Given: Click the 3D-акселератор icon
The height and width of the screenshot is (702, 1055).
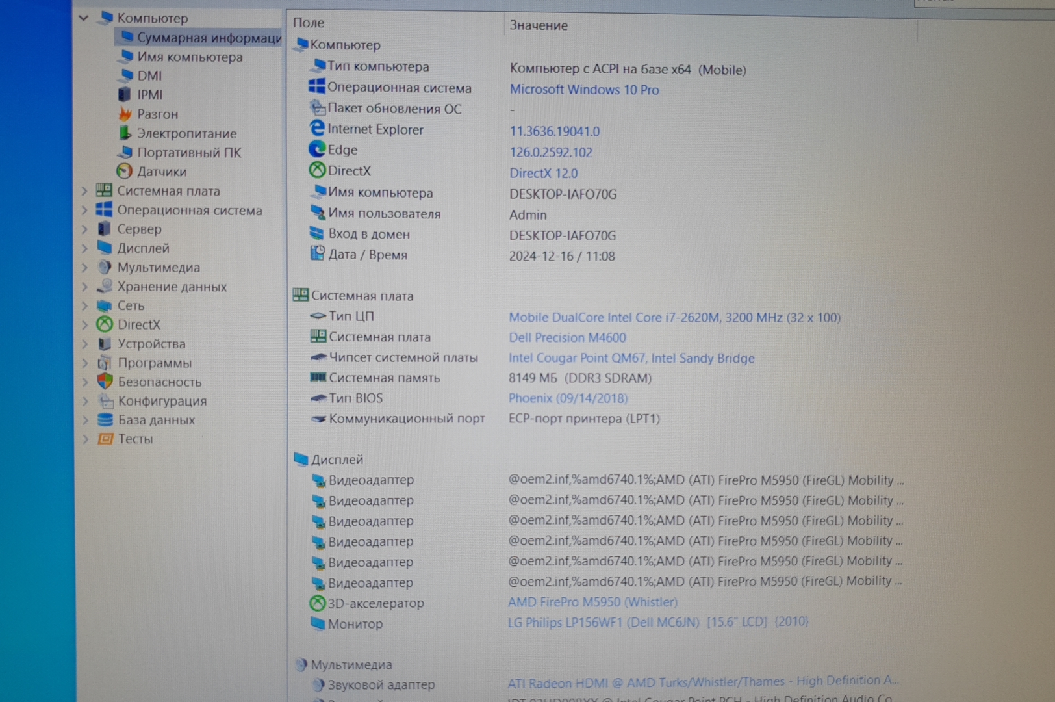Looking at the screenshot, I should pos(317,603).
